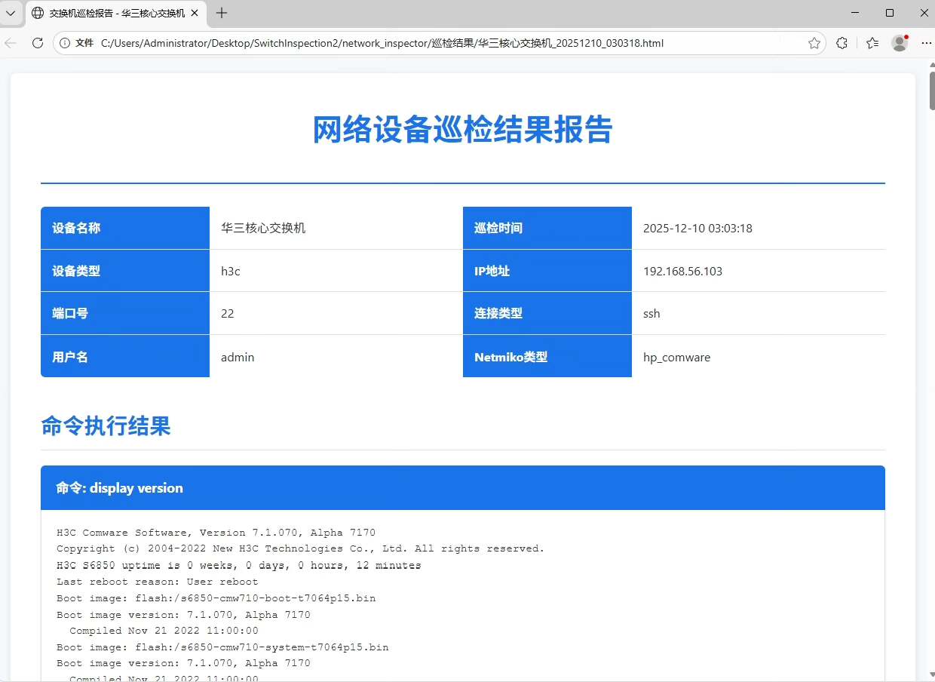
Task: Close the 交换机巡检报告 tab
Action: (x=195, y=14)
